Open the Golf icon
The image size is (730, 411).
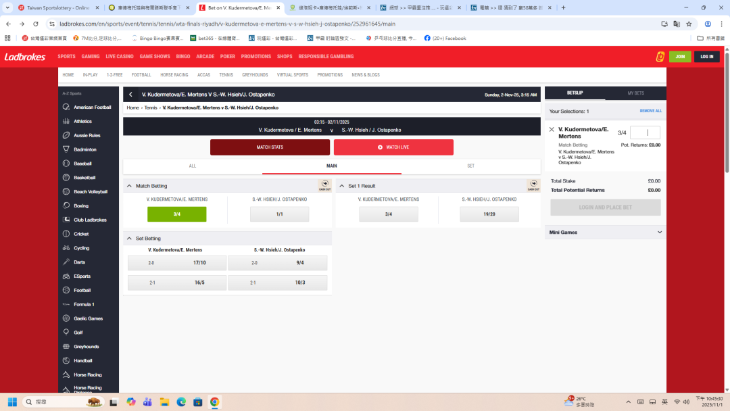[x=66, y=333]
